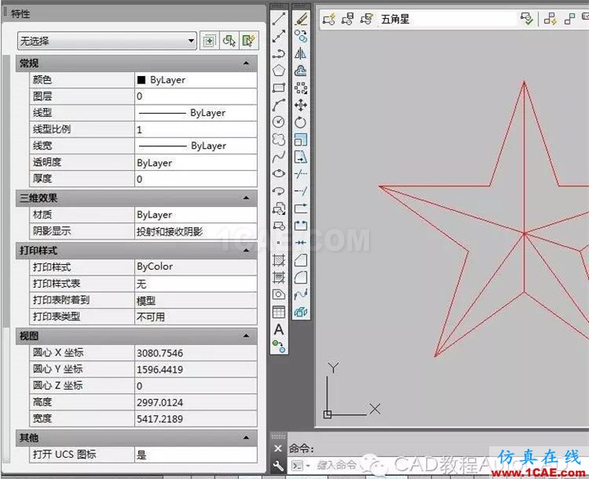Open Quick Select from Properties panel
Image resolution: width=589 pixels, height=479 pixels.
(249, 41)
